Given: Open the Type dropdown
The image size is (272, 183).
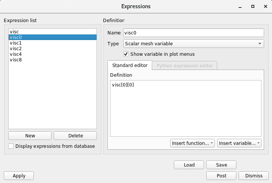Looking at the screenshot, I should click(193, 43).
